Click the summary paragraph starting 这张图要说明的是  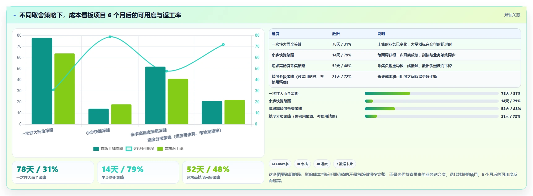coord(393,178)
